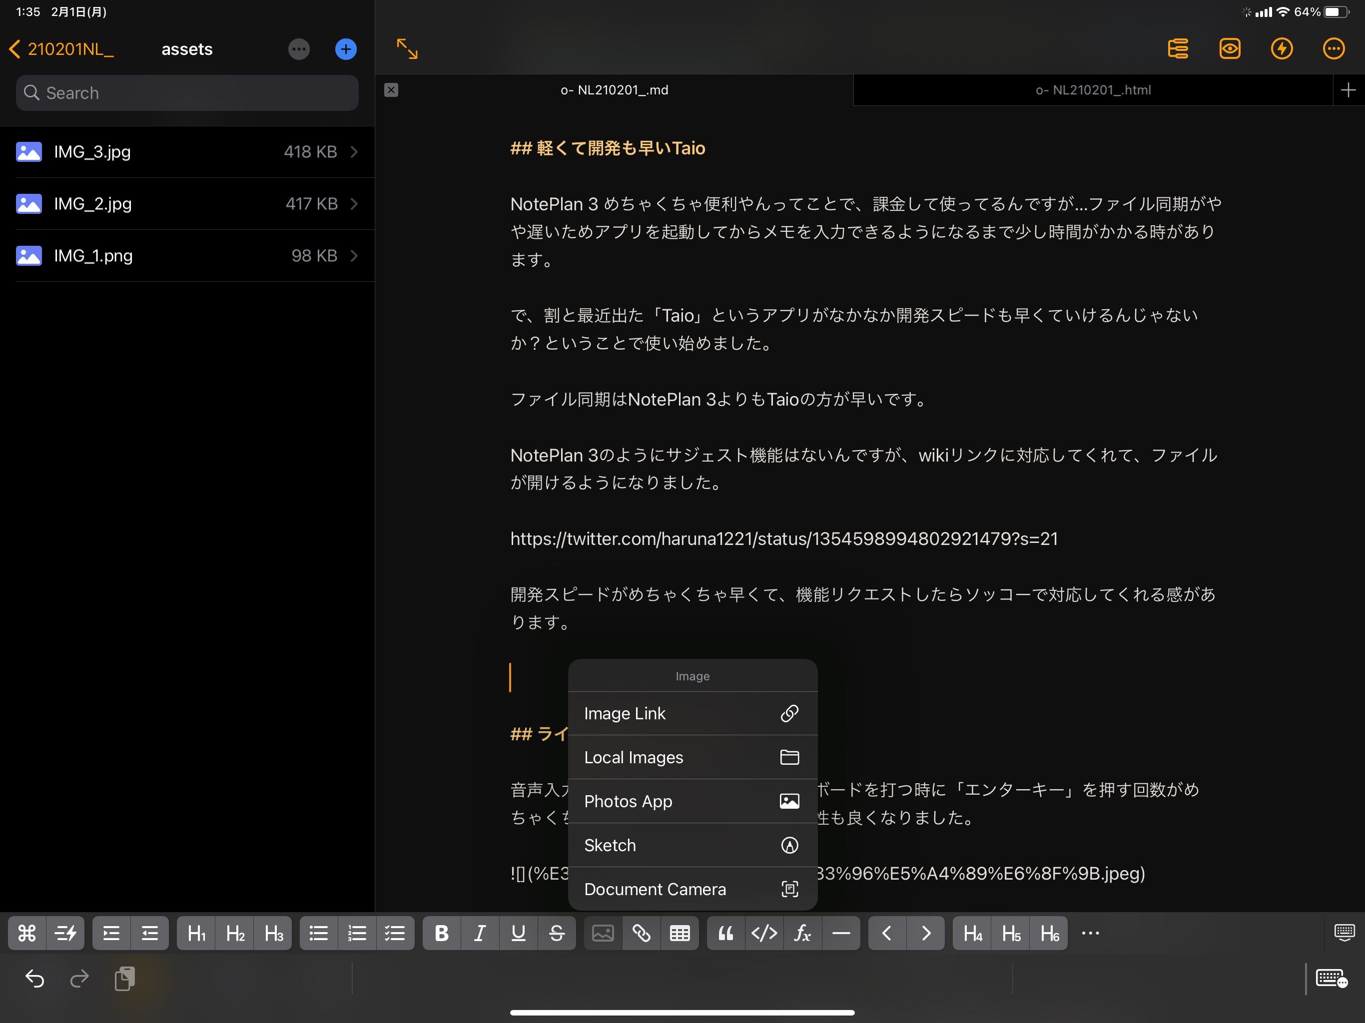Toggle strikethrough formatting
Screen dimensions: 1365x1023
[x=557, y=933]
